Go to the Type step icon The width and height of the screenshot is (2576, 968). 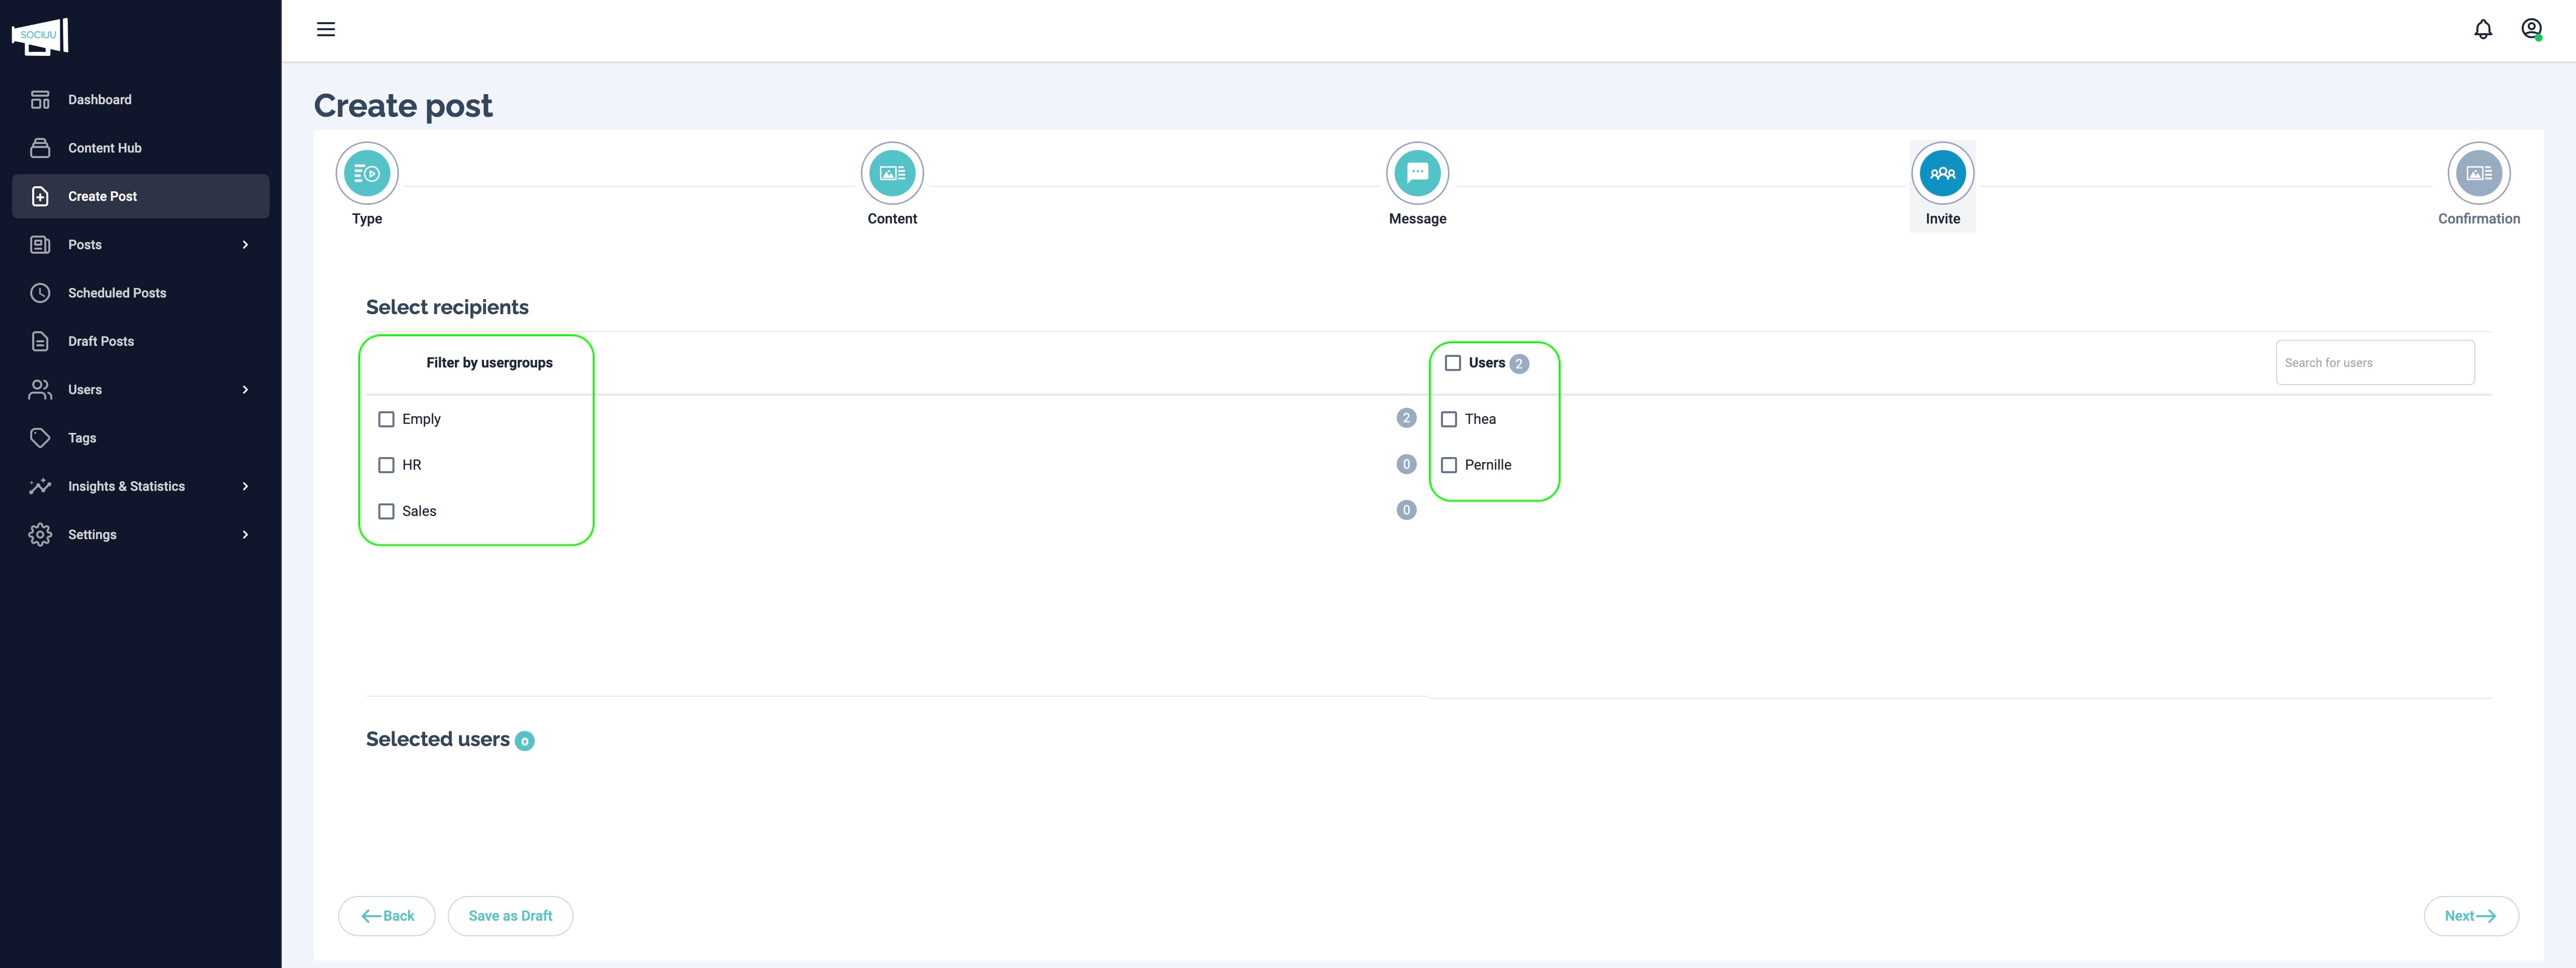[x=367, y=174]
